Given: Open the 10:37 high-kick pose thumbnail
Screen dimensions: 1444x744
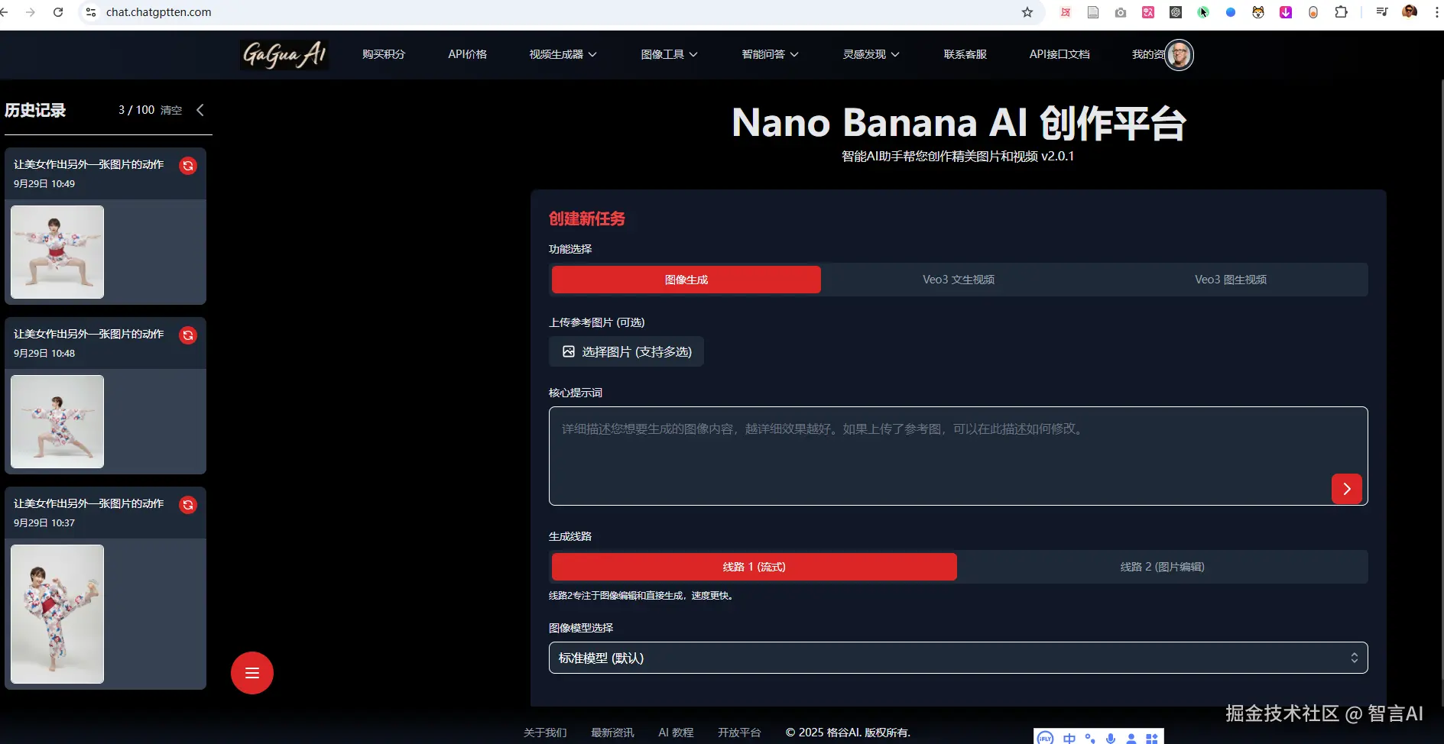Looking at the screenshot, I should [x=57, y=614].
